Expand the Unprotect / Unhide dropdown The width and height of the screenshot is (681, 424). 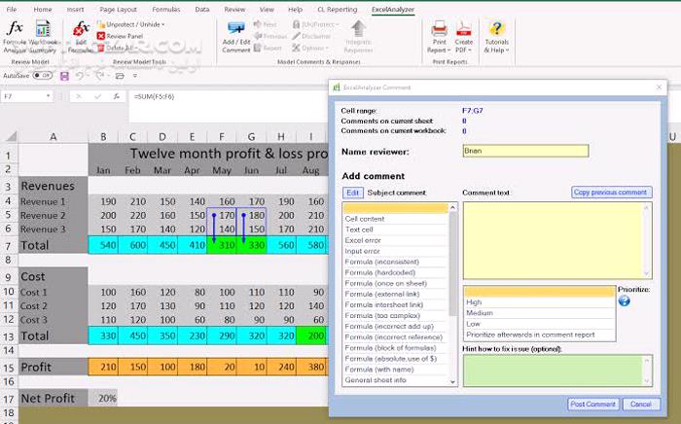point(162,24)
